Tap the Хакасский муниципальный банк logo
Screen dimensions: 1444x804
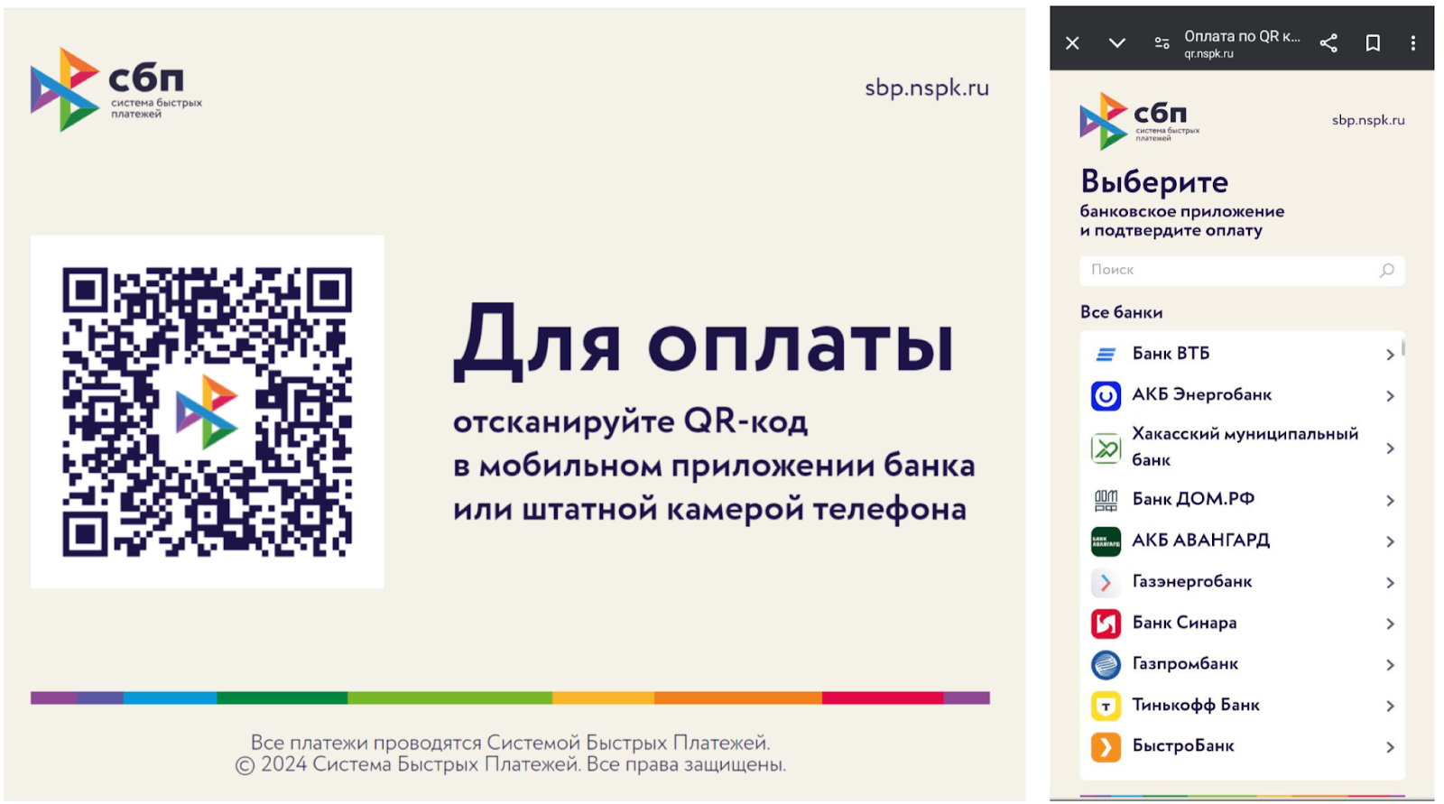(x=1106, y=448)
